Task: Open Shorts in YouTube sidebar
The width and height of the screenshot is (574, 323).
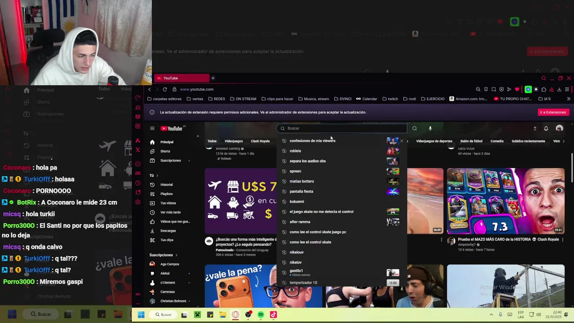Action: coord(165,151)
